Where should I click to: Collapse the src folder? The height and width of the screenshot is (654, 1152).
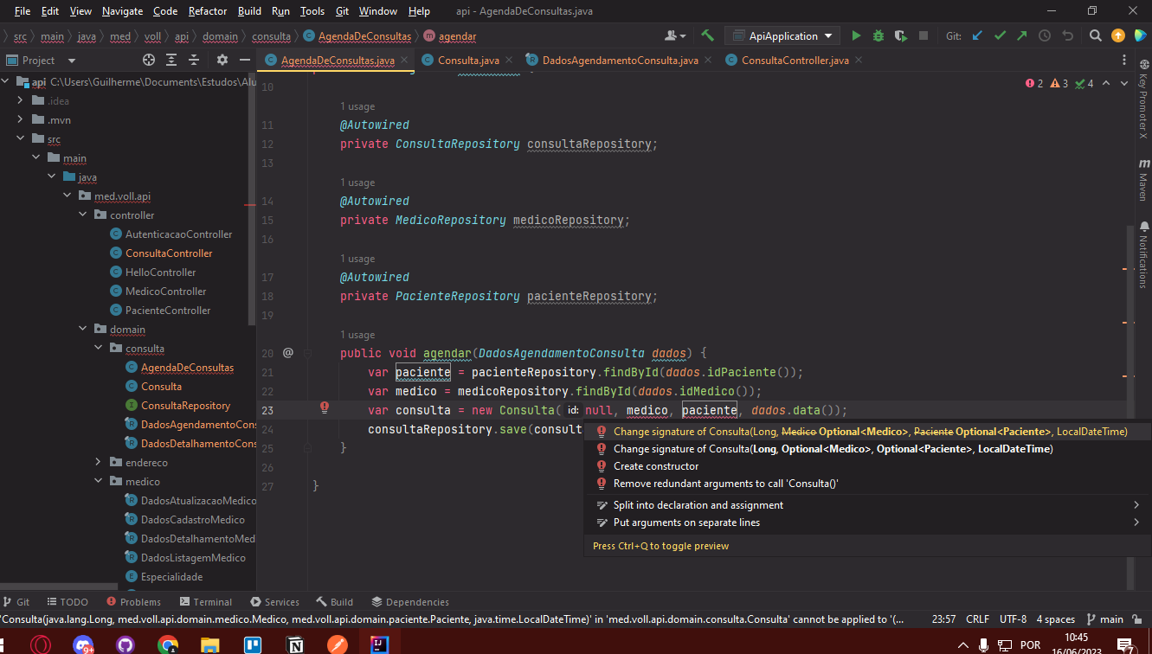[21, 139]
